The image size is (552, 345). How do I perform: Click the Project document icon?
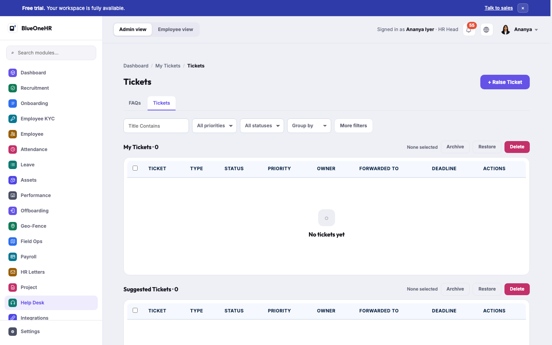click(x=13, y=287)
